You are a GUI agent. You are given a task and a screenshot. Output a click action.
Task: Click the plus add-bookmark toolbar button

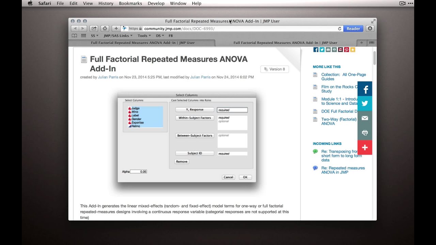(x=116, y=29)
